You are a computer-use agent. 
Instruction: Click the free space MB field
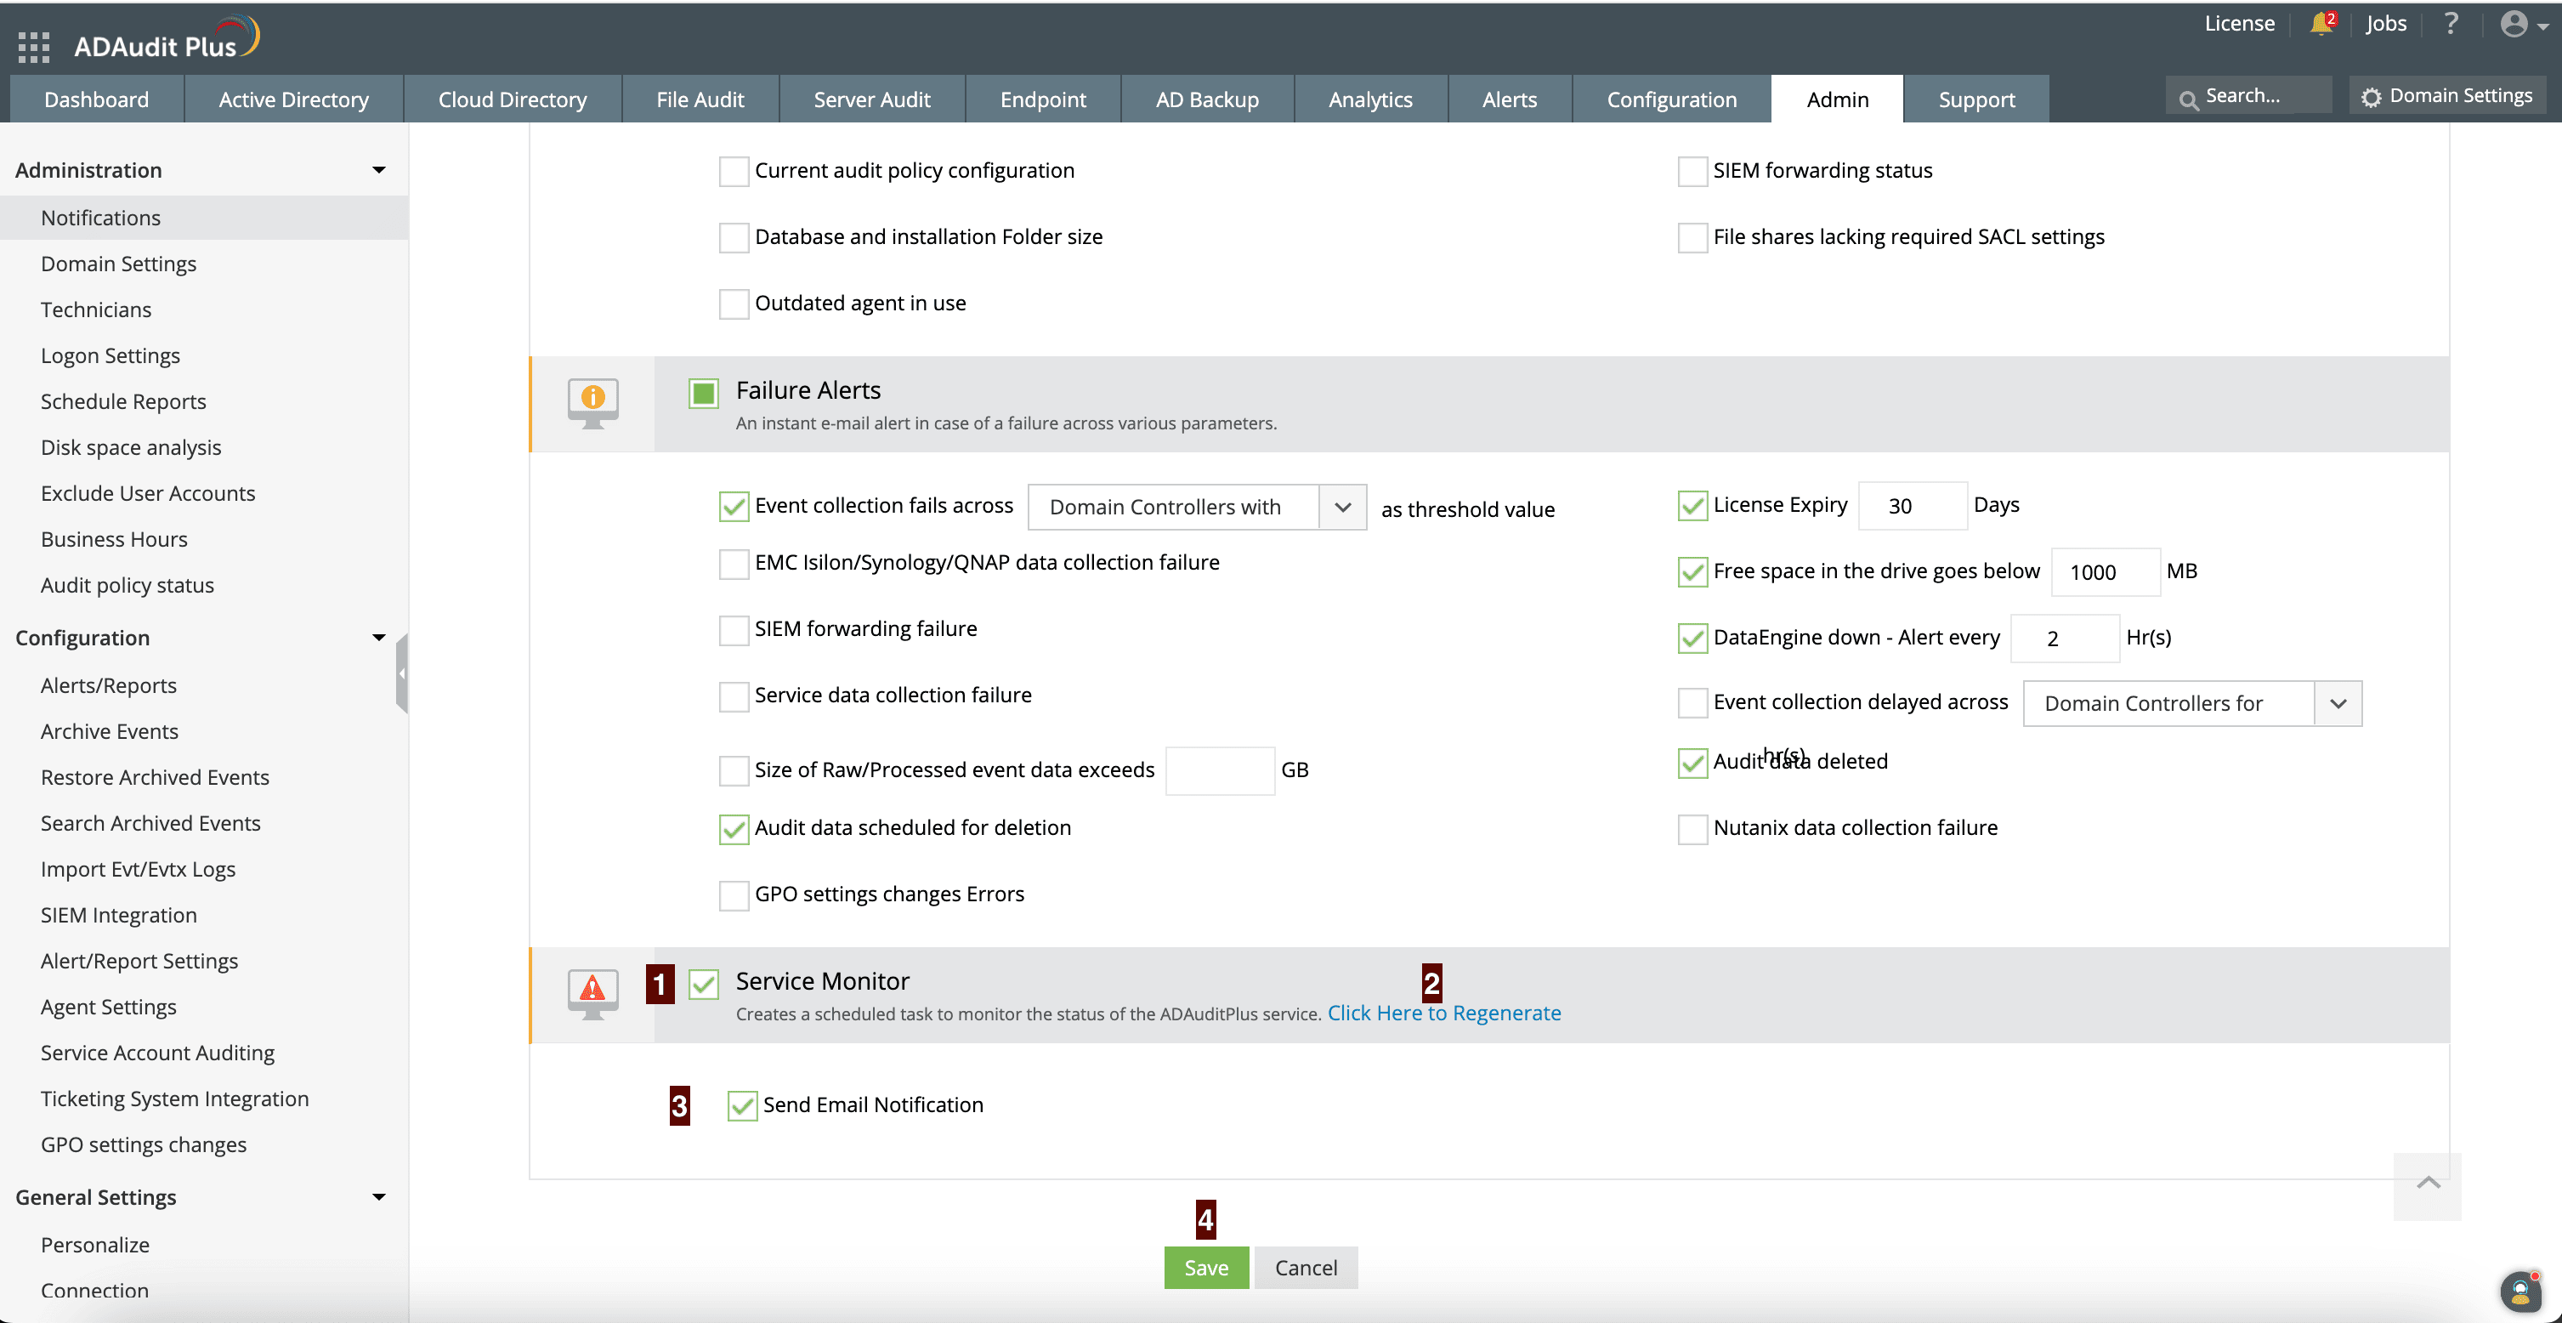pyautogui.click(x=2106, y=572)
